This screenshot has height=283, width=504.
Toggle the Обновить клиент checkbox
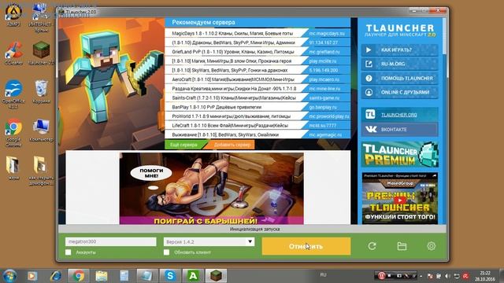coord(166,252)
